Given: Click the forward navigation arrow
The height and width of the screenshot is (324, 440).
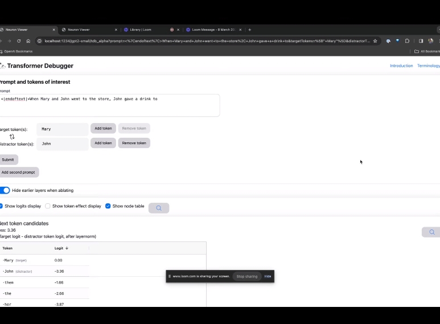Looking at the screenshot, I should tap(9, 41).
